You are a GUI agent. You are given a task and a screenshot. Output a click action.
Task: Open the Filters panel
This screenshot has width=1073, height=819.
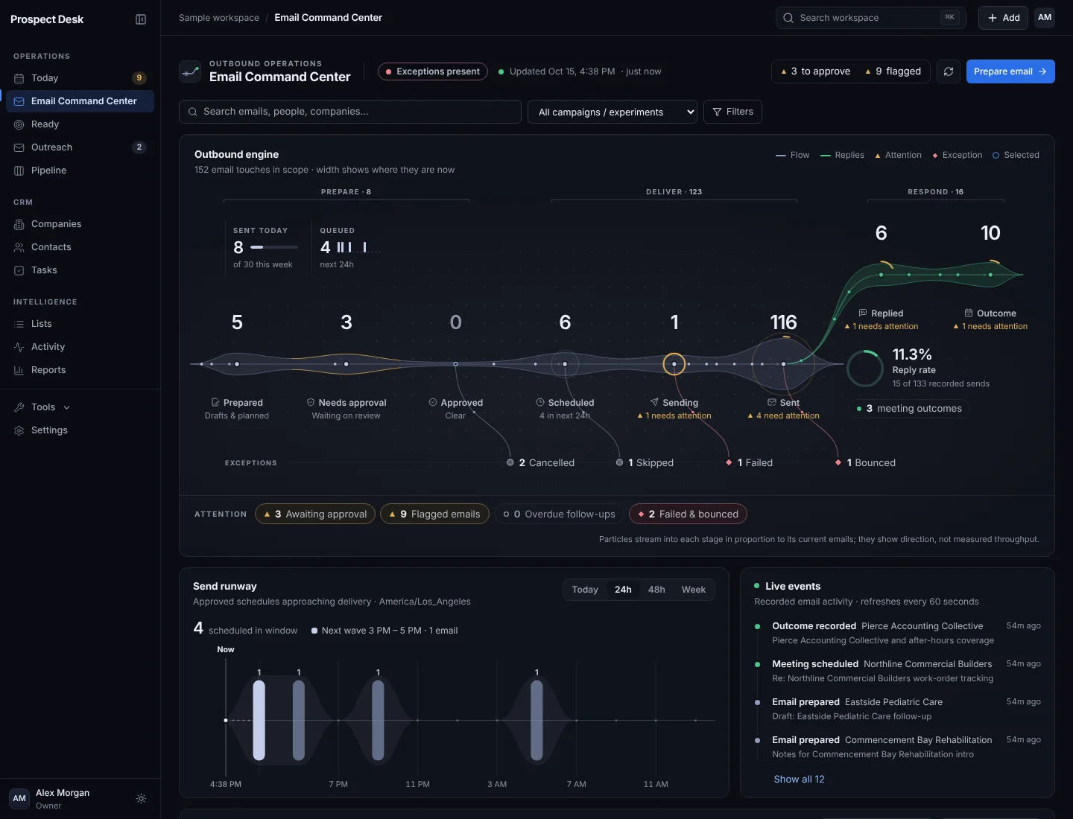click(x=732, y=112)
